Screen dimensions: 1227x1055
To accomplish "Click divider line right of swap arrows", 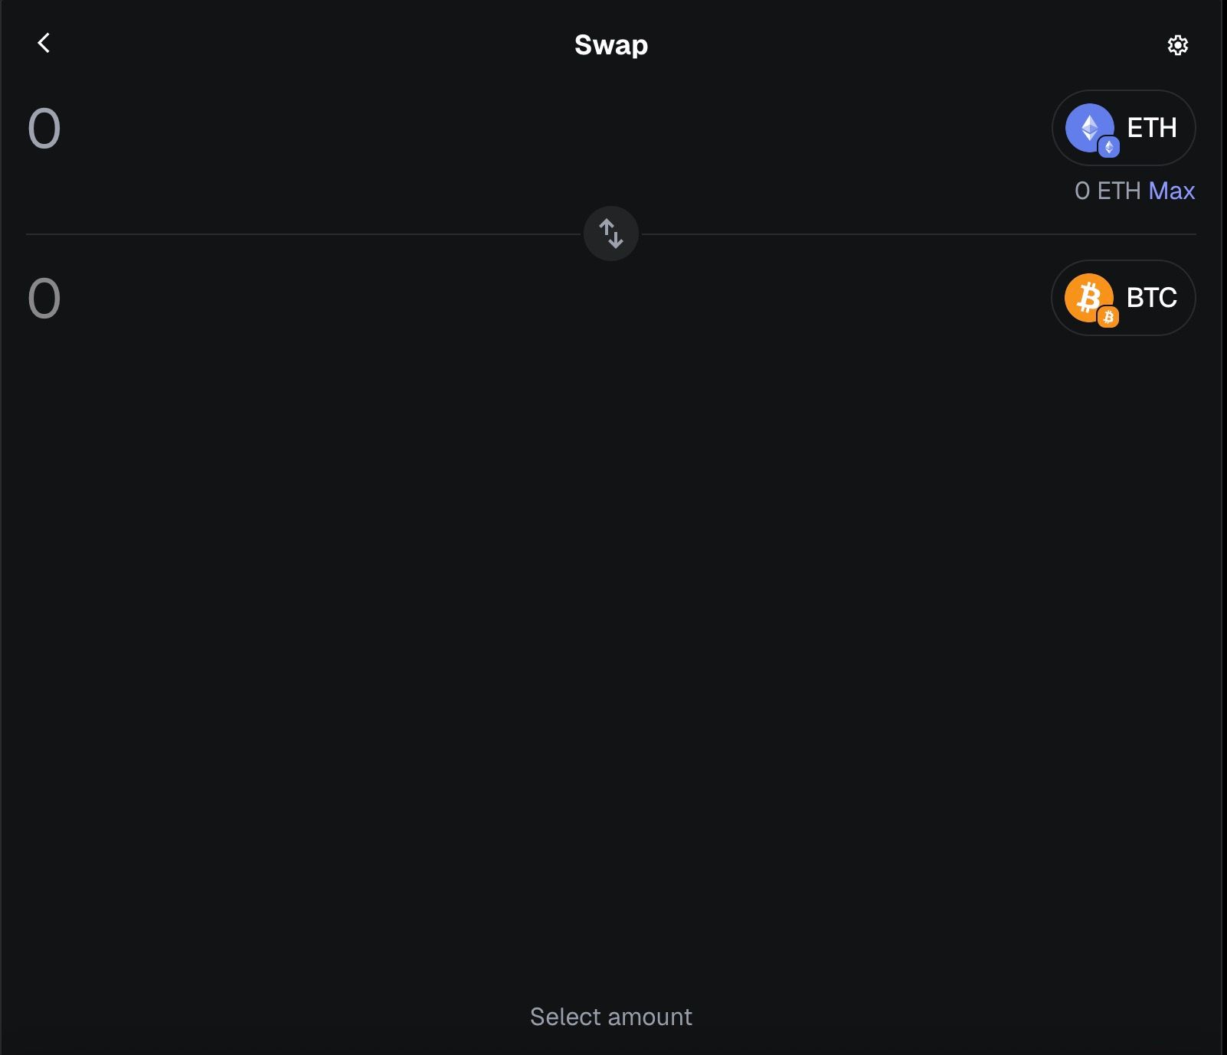I will point(919,234).
